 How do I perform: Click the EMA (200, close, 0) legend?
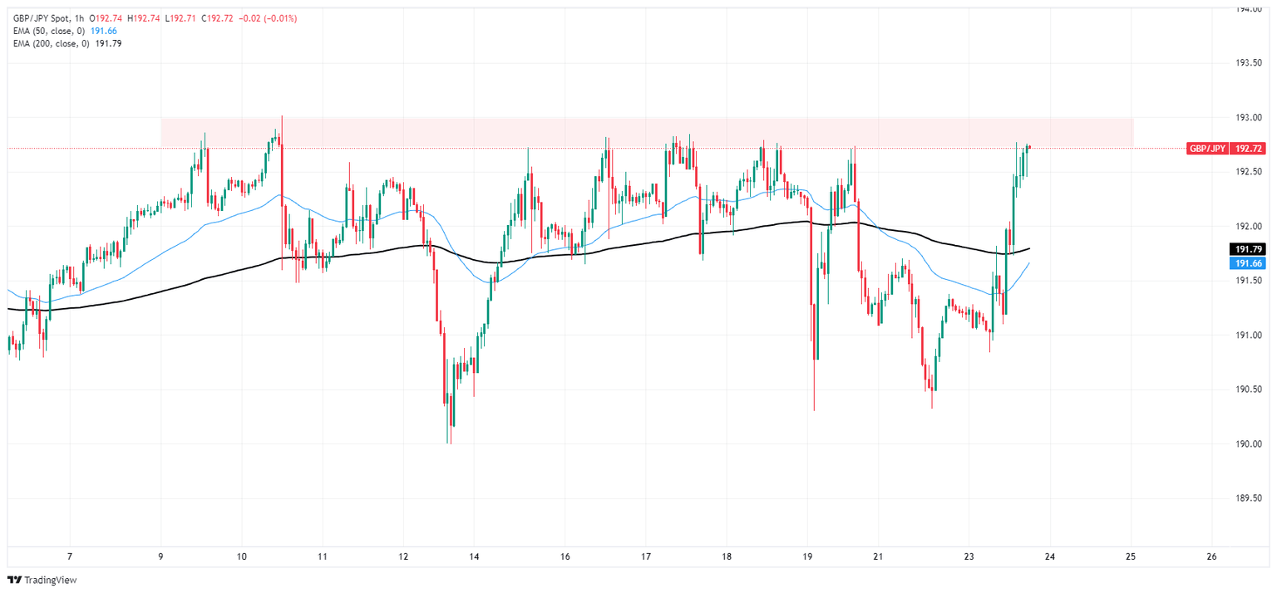point(52,43)
